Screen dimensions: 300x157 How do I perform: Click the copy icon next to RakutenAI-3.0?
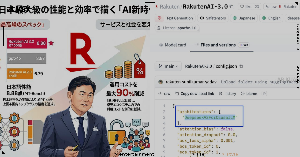pos(231,6)
